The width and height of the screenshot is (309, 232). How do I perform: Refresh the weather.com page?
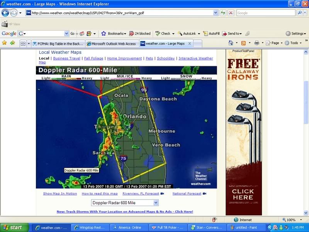point(223,13)
